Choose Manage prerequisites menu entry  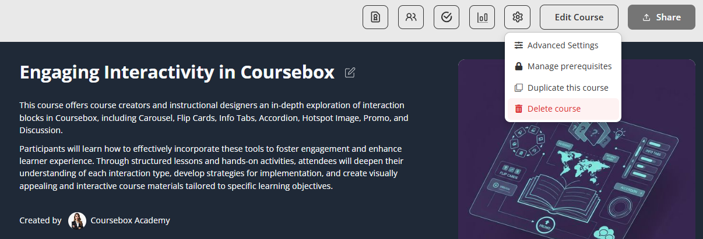tap(569, 66)
